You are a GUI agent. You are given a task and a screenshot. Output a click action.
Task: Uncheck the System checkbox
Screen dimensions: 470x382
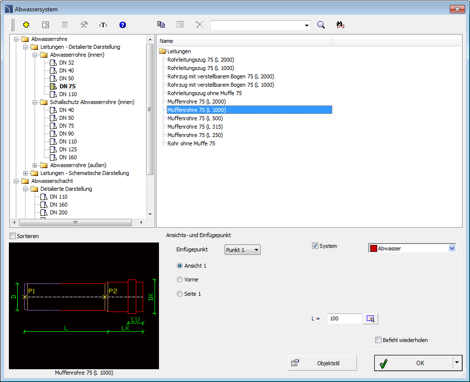coord(315,246)
